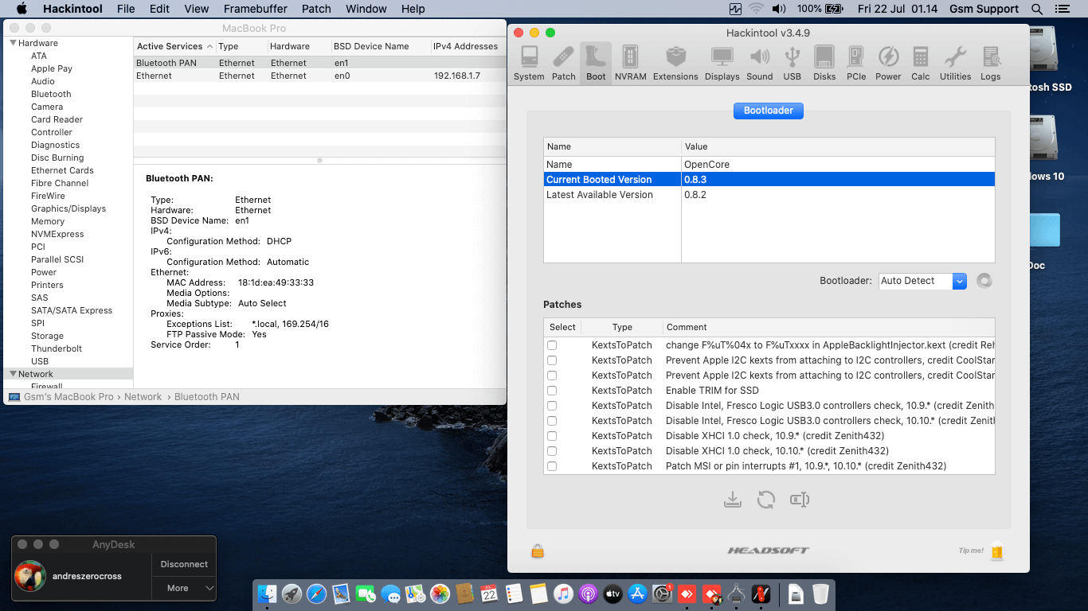Enable the AppleBacklightInjector patch checkbox
1088x611 pixels.
point(552,345)
